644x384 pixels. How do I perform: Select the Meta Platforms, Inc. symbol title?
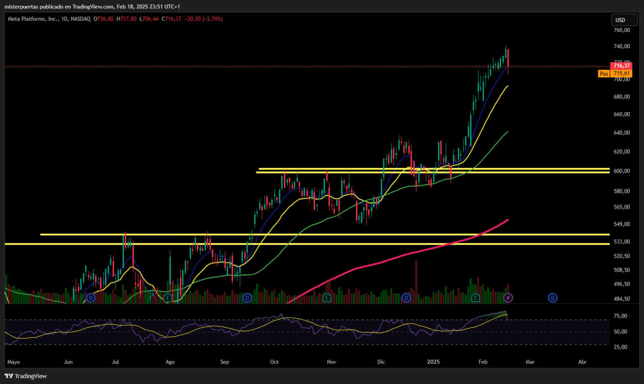tap(33, 19)
